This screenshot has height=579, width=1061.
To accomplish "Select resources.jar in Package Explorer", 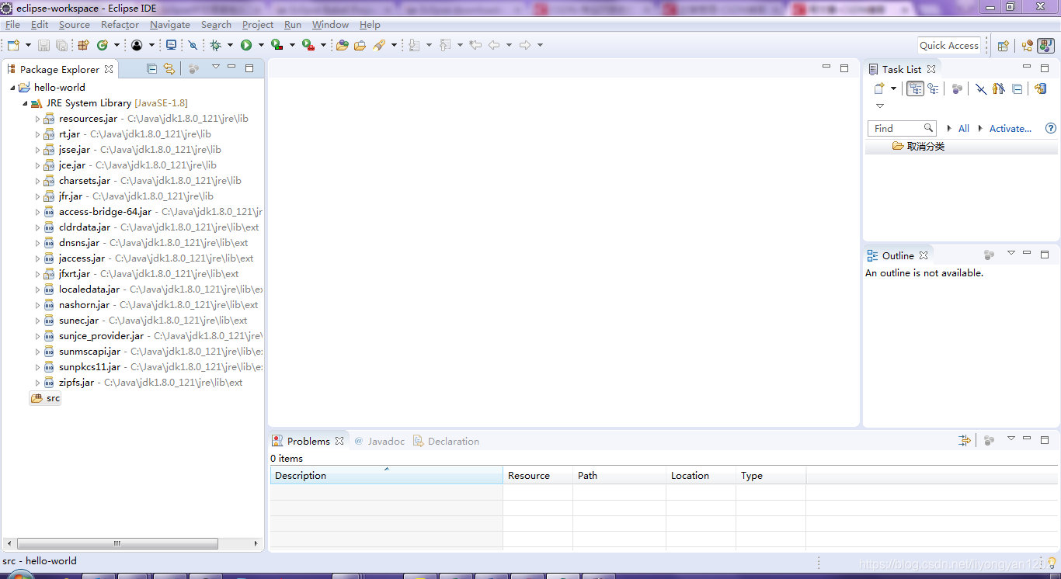I will tap(88, 119).
